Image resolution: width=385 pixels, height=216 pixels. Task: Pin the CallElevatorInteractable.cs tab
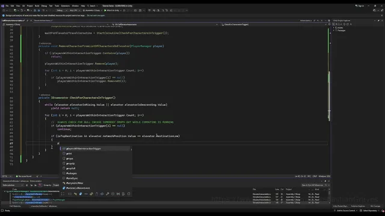point(27,20)
